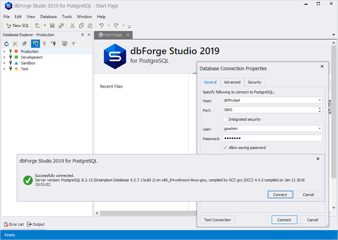Click the Test Connection button
This screenshot has width=338, height=240.
coord(217,220)
